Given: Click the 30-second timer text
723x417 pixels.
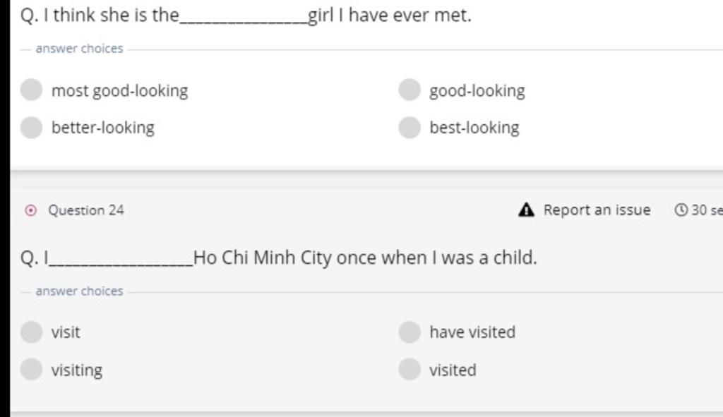Looking at the screenshot, I should pyautogui.click(x=707, y=210).
